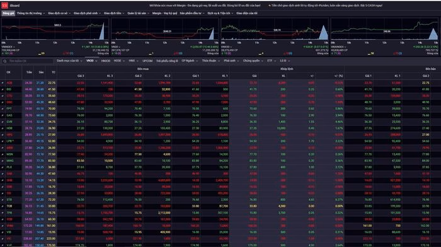Image resolution: width=441 pixels, height=247 pixels.
Task: Click the Margin - Vay ký quỹ menu
Action: 165,13
